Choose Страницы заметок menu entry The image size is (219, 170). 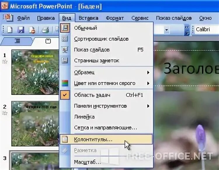pos(106,61)
